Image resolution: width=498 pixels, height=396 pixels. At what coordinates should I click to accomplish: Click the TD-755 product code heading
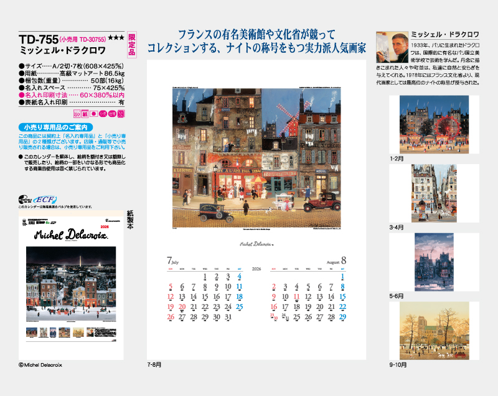coord(39,39)
